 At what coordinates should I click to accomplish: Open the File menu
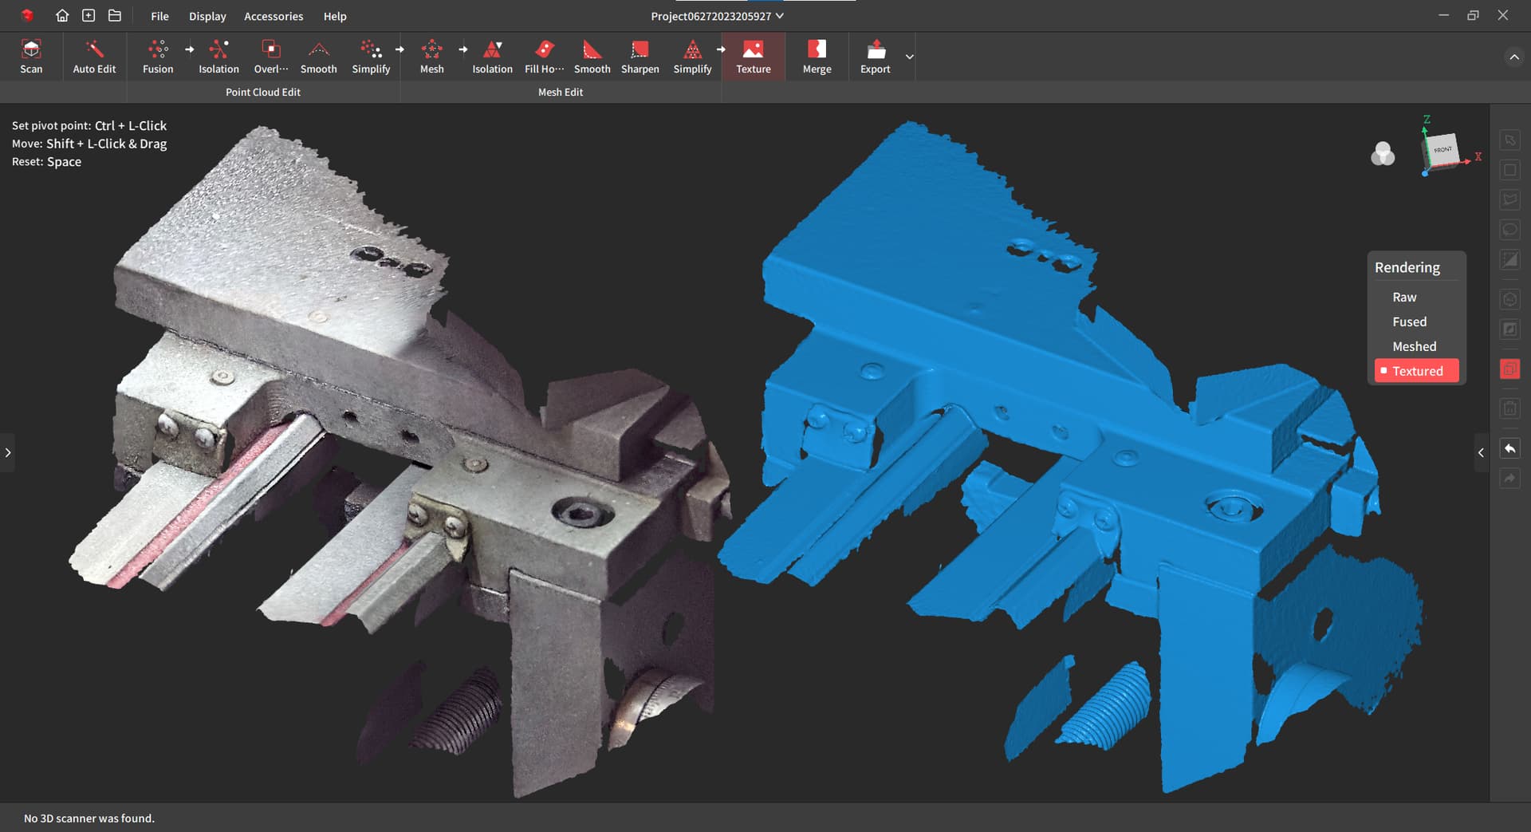coord(159,16)
